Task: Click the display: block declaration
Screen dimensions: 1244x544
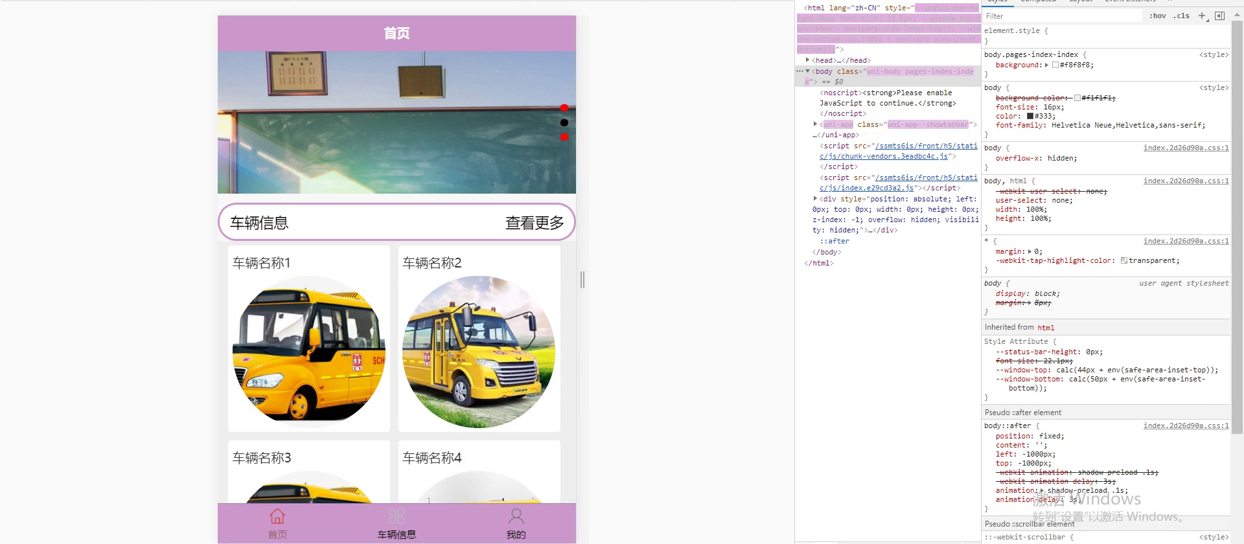Action: click(x=1028, y=293)
